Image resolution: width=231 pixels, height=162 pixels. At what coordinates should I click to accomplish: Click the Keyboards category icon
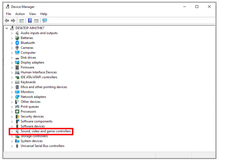(x=17, y=82)
